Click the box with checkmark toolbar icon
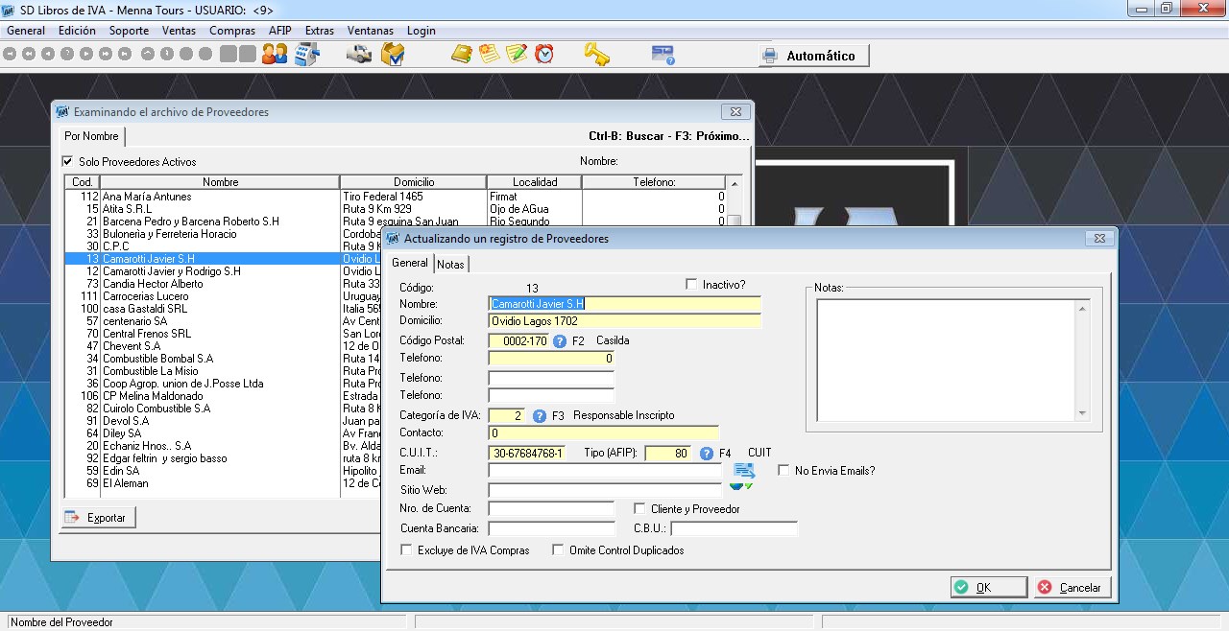Image resolution: width=1229 pixels, height=631 pixels. point(392,55)
